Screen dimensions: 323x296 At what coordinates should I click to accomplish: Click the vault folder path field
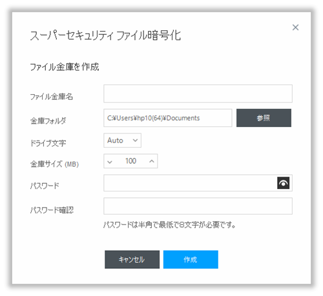[x=168, y=118]
